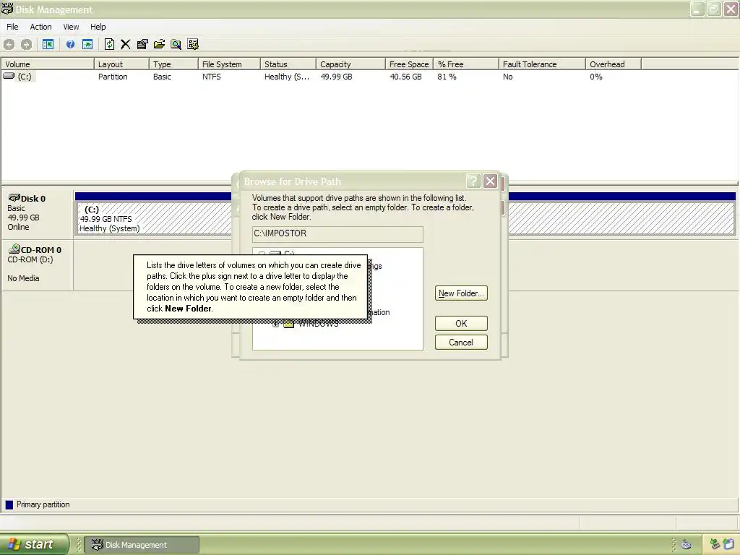The height and width of the screenshot is (555, 740).
Task: Click the 'CD-ROM (D:)' label
Action: (30, 259)
